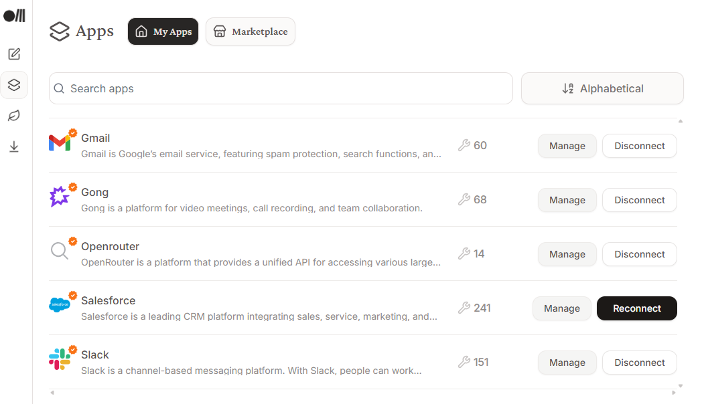Click the scroll down arrow of app list
702x404 pixels.
[680, 386]
